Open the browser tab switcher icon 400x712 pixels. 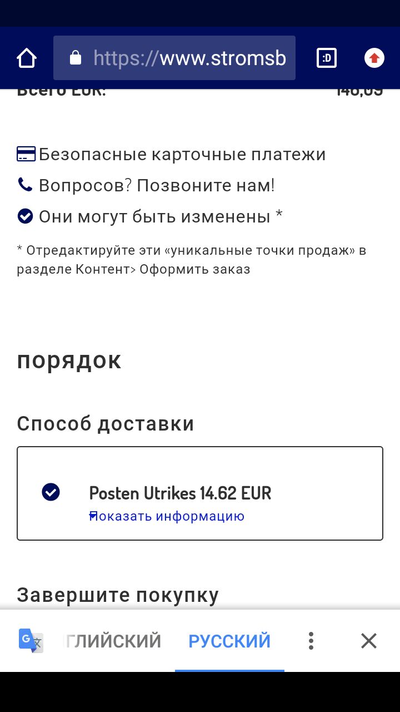click(x=327, y=58)
